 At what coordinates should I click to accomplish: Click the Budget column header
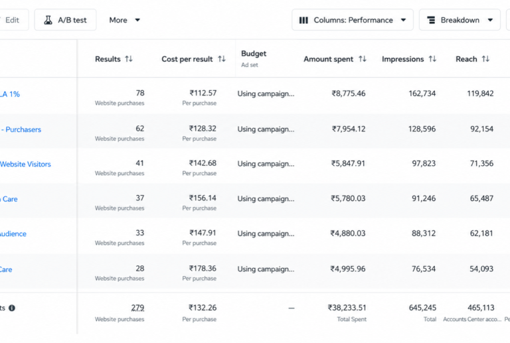pyautogui.click(x=254, y=54)
